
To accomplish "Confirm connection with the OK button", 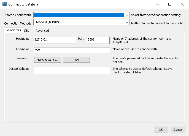I will 161,129.
